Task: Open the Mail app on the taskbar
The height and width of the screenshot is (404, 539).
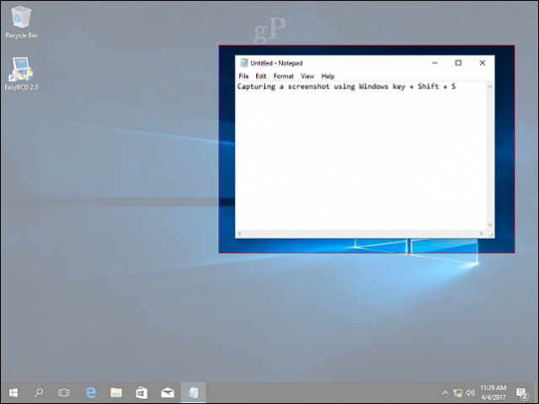Action: point(168,392)
